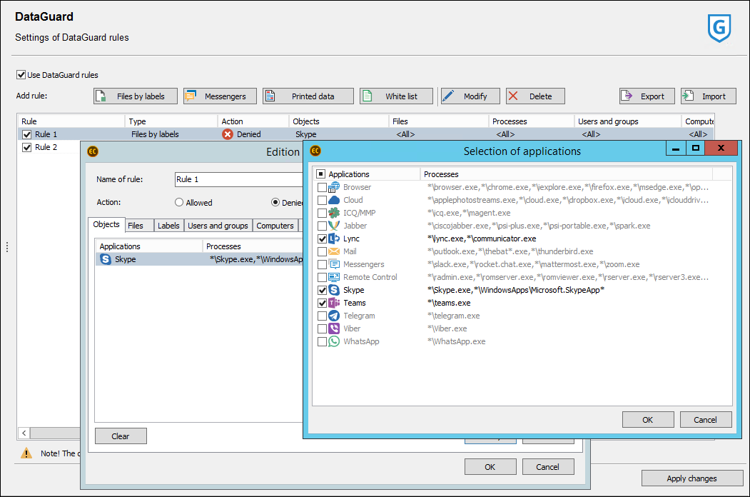This screenshot has width=750, height=497.
Task: Click the Teams application icon
Action: (x=334, y=303)
